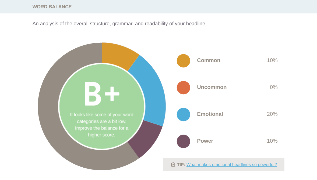Click the word categories message under B+
Viewport: 317px width, 180px height.
pos(102,125)
